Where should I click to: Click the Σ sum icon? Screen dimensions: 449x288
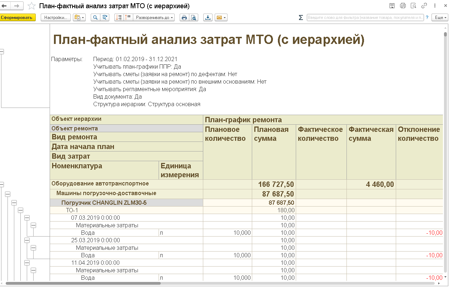[301, 18]
